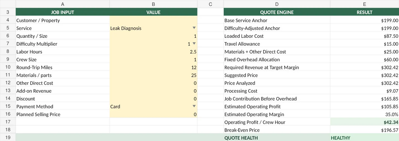
Task: Open the Service dropdown arrow for Leak Diagnosis
Action: 194,28
